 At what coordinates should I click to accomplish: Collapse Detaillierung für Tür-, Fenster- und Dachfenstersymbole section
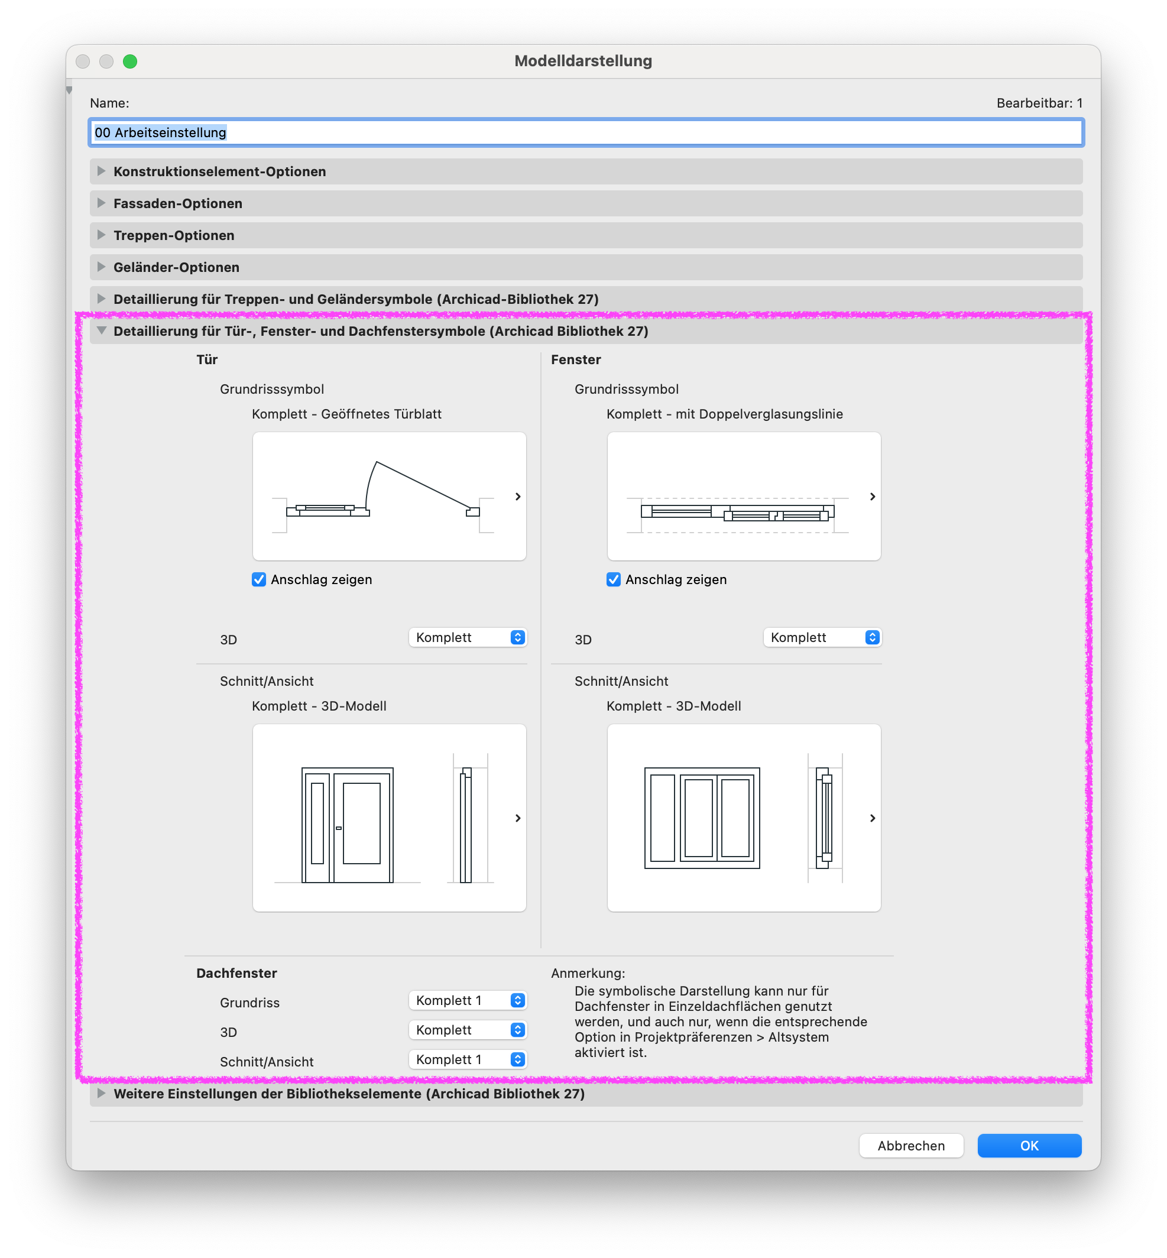coord(585,331)
